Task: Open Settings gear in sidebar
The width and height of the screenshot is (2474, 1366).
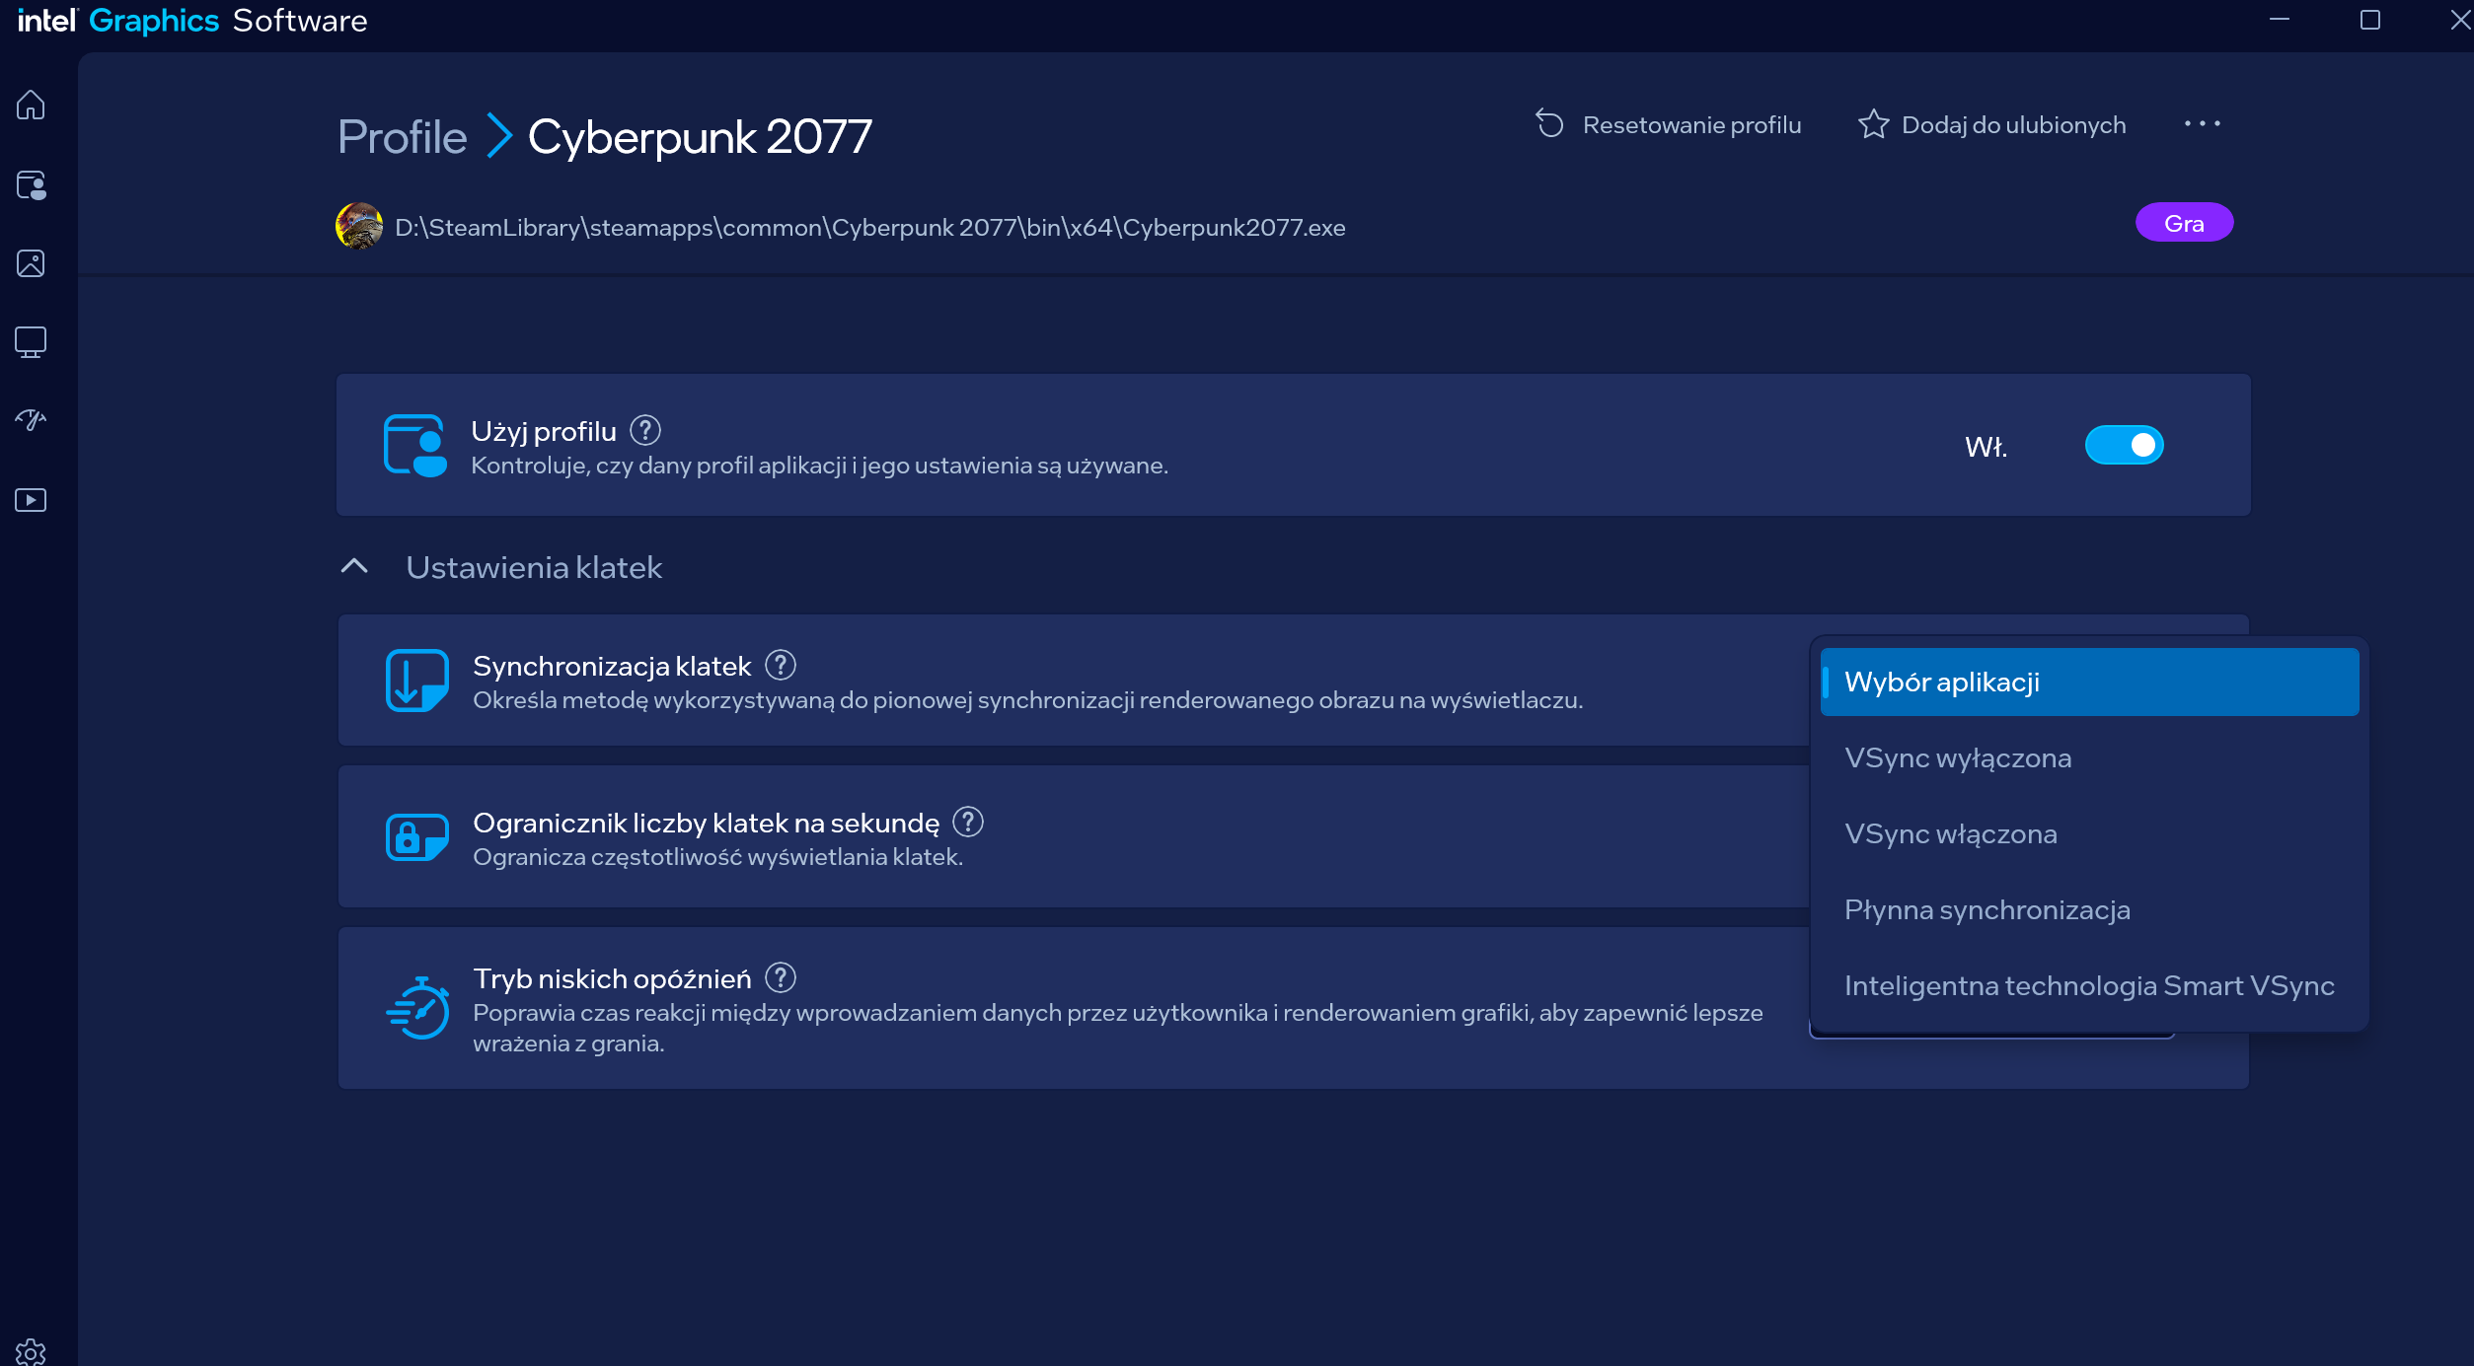Action: point(31,1351)
